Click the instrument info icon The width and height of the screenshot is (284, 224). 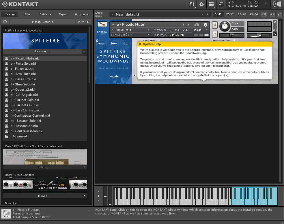click(205, 25)
